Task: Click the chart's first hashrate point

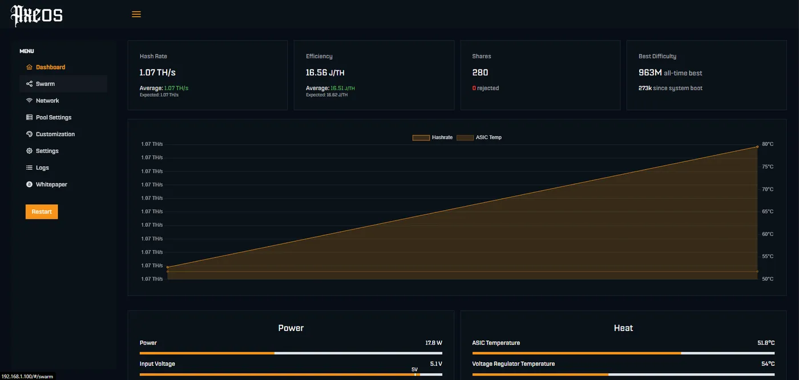Action: coord(167,267)
